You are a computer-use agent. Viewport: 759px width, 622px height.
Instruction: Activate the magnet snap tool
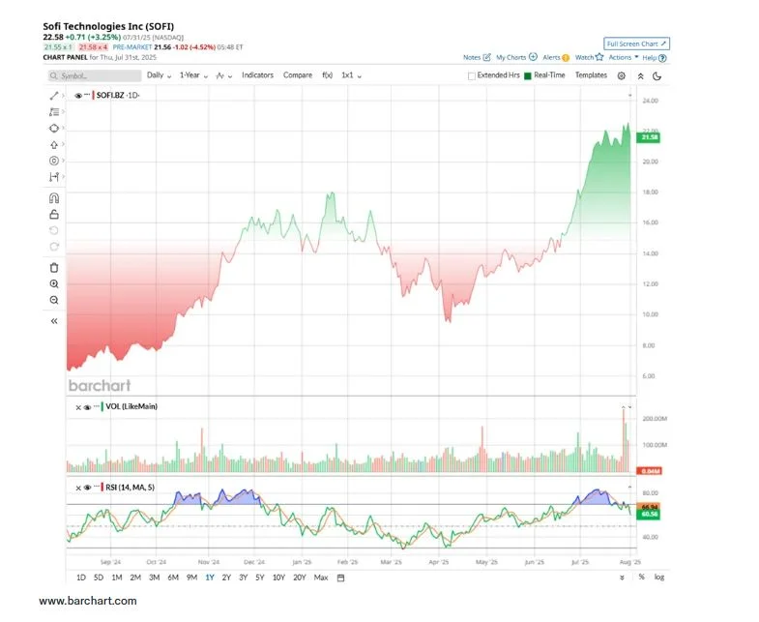[x=54, y=197]
